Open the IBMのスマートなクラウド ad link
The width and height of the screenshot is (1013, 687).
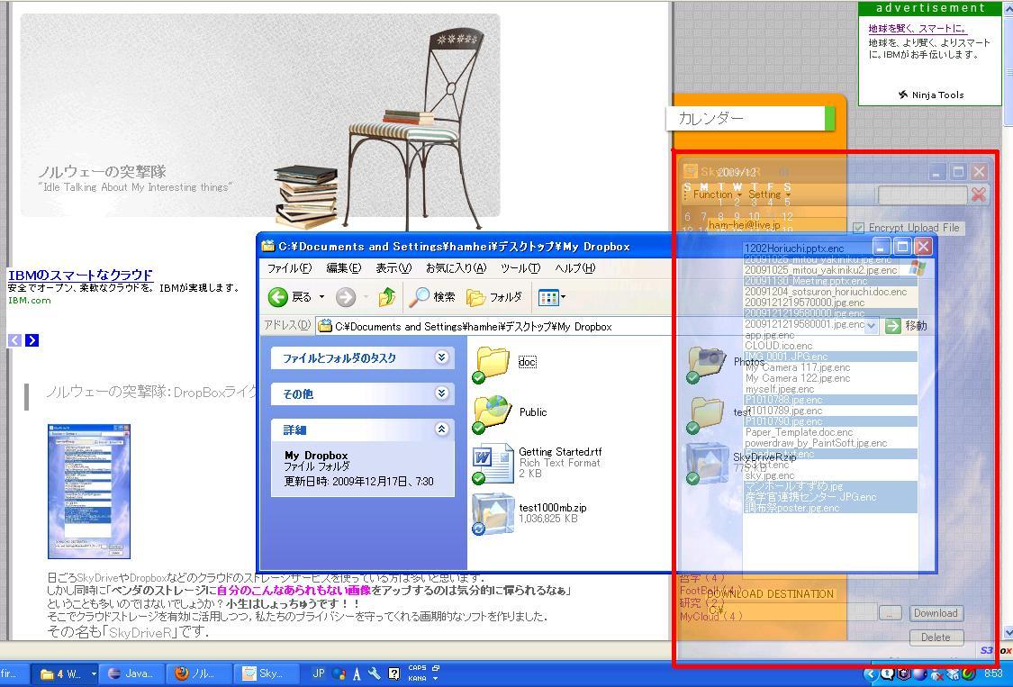pos(80,275)
